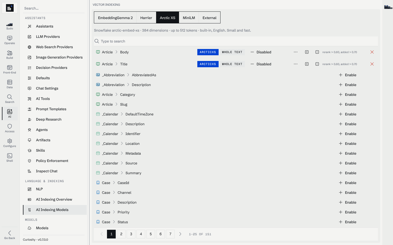Screen dimensions: 393x245
Task: Click the Type to search field
Action: pyautogui.click(x=236, y=41)
